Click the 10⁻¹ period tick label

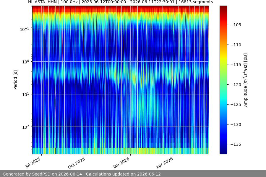coord(25,29)
